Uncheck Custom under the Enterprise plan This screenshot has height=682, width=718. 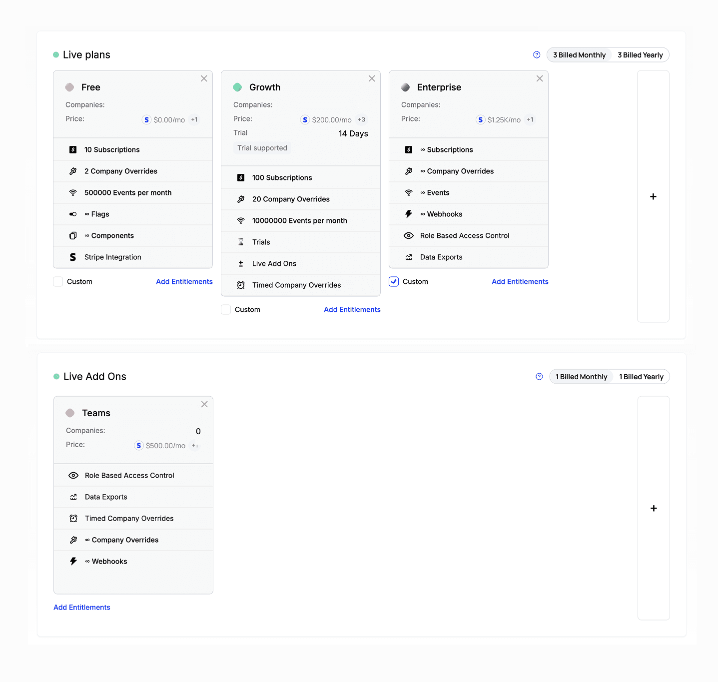click(x=394, y=282)
